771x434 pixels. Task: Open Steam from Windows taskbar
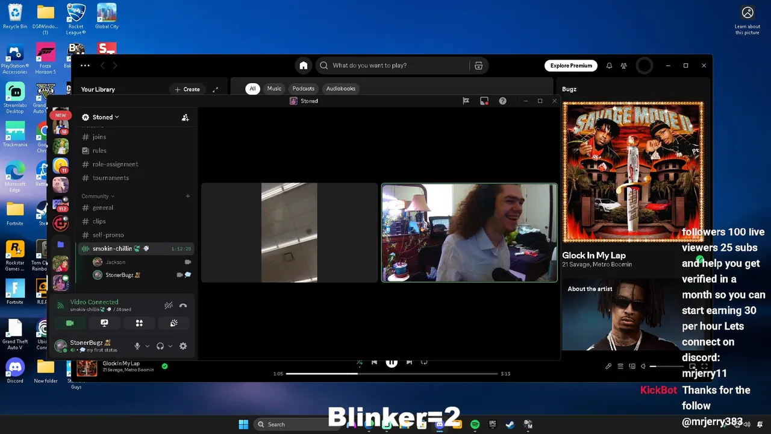click(510, 424)
